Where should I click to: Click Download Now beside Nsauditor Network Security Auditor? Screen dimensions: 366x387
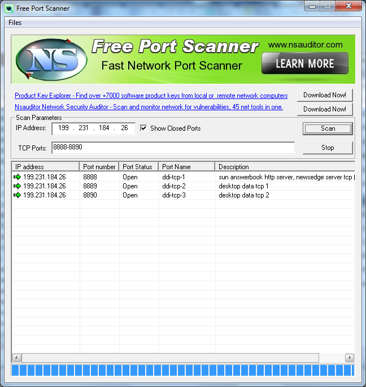click(x=325, y=109)
